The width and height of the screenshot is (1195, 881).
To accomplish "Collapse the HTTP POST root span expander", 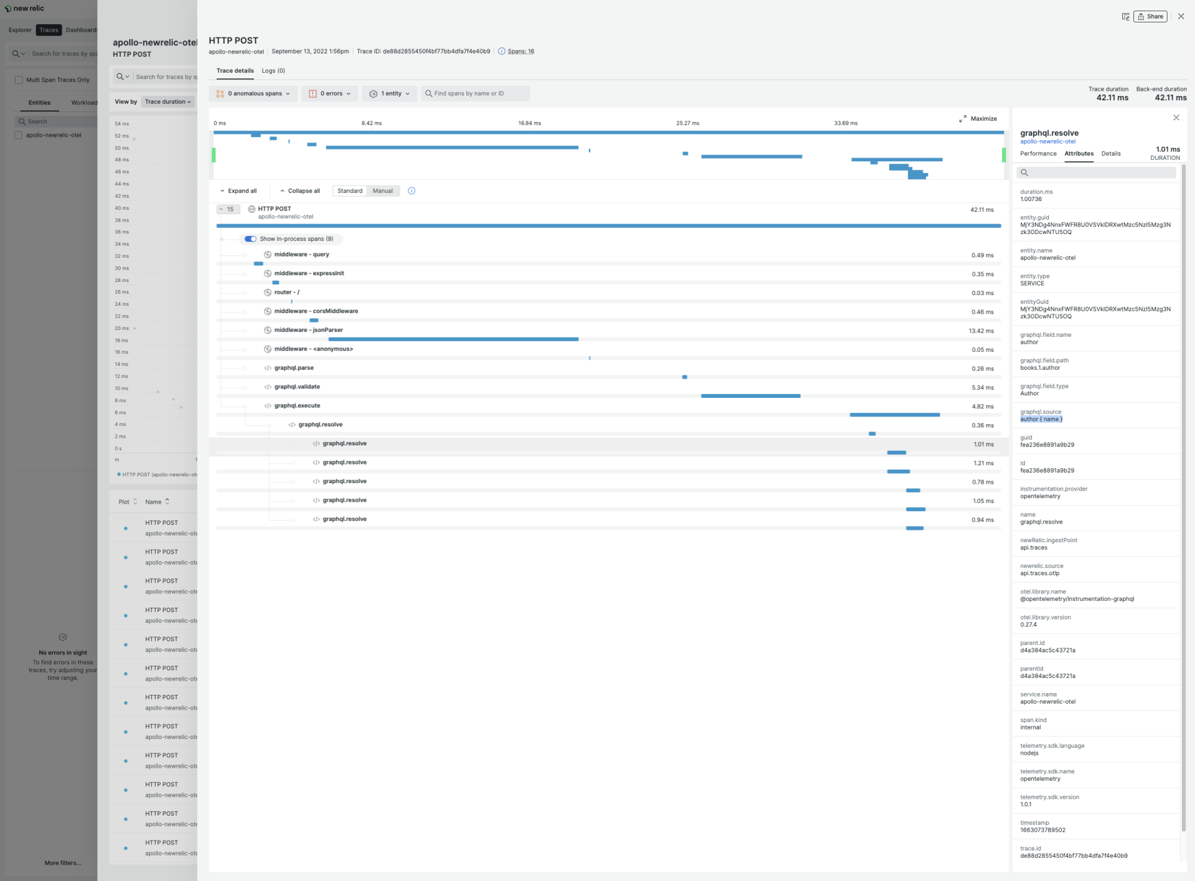I will (x=228, y=209).
